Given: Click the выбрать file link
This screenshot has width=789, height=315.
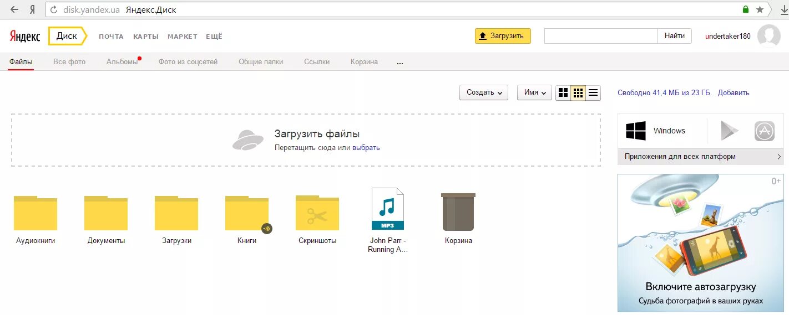Looking at the screenshot, I should (x=366, y=148).
